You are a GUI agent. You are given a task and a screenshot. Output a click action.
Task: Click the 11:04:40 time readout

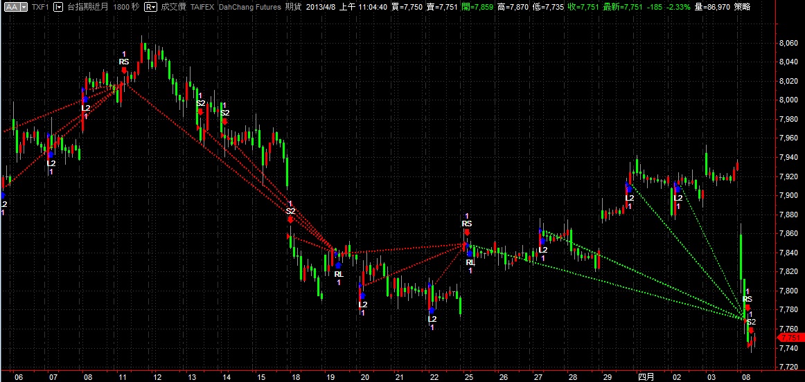(372, 7)
